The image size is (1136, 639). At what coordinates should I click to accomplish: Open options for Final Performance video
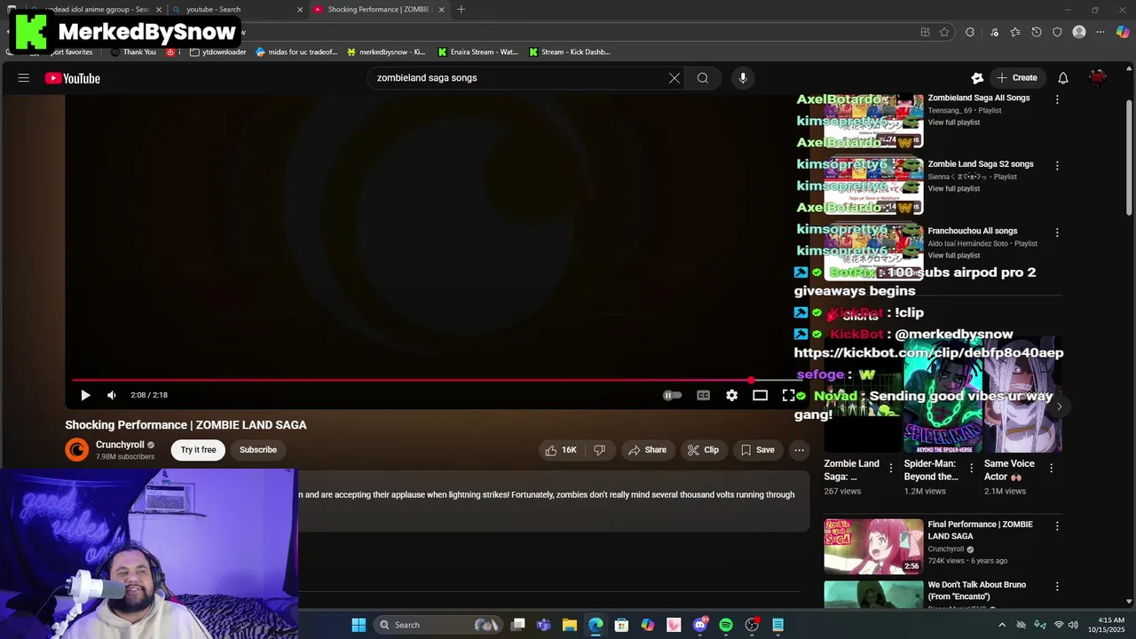click(1057, 526)
